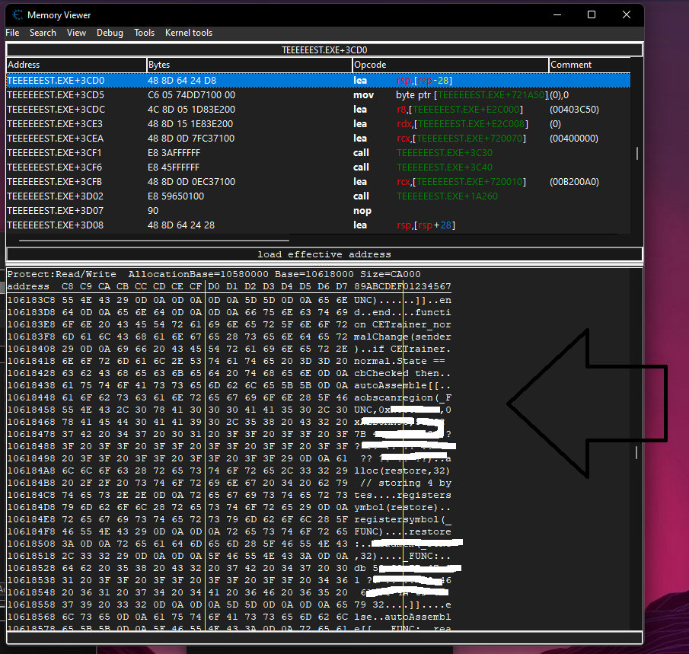Click the comment (00B200A0)
The width and height of the screenshot is (689, 654).
574,182
